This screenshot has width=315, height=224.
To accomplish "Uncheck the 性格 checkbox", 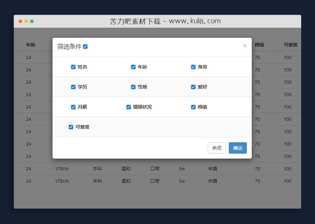I will [x=133, y=87].
